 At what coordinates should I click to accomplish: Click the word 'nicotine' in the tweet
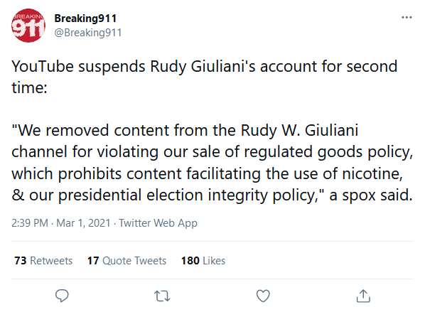pos(372,173)
